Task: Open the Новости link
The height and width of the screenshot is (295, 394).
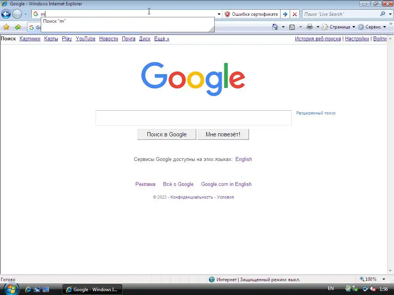Action: tap(109, 39)
